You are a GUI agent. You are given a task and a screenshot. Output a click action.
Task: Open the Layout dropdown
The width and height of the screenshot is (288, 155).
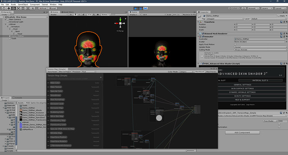(280, 8)
